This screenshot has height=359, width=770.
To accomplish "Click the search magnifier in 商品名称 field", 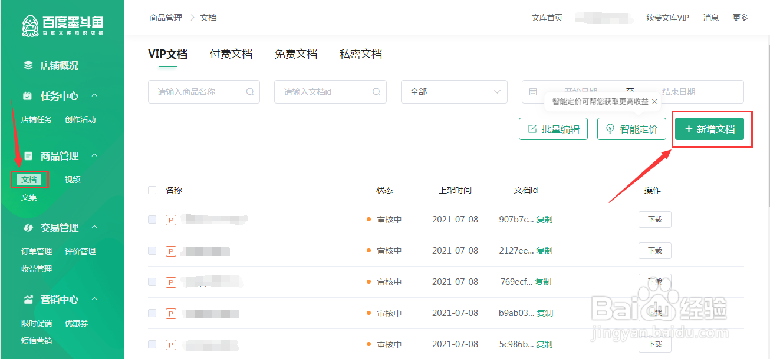I will (250, 92).
